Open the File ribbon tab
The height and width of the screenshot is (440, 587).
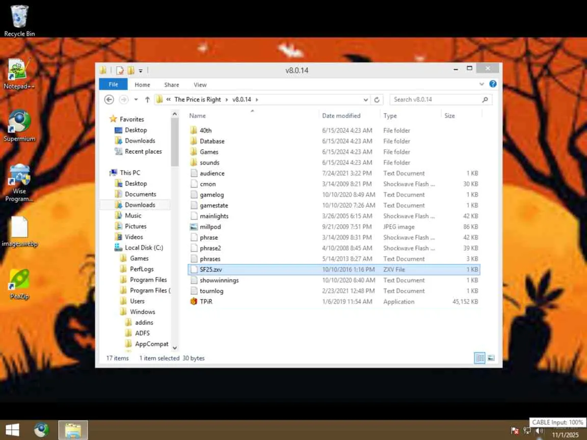114,85
